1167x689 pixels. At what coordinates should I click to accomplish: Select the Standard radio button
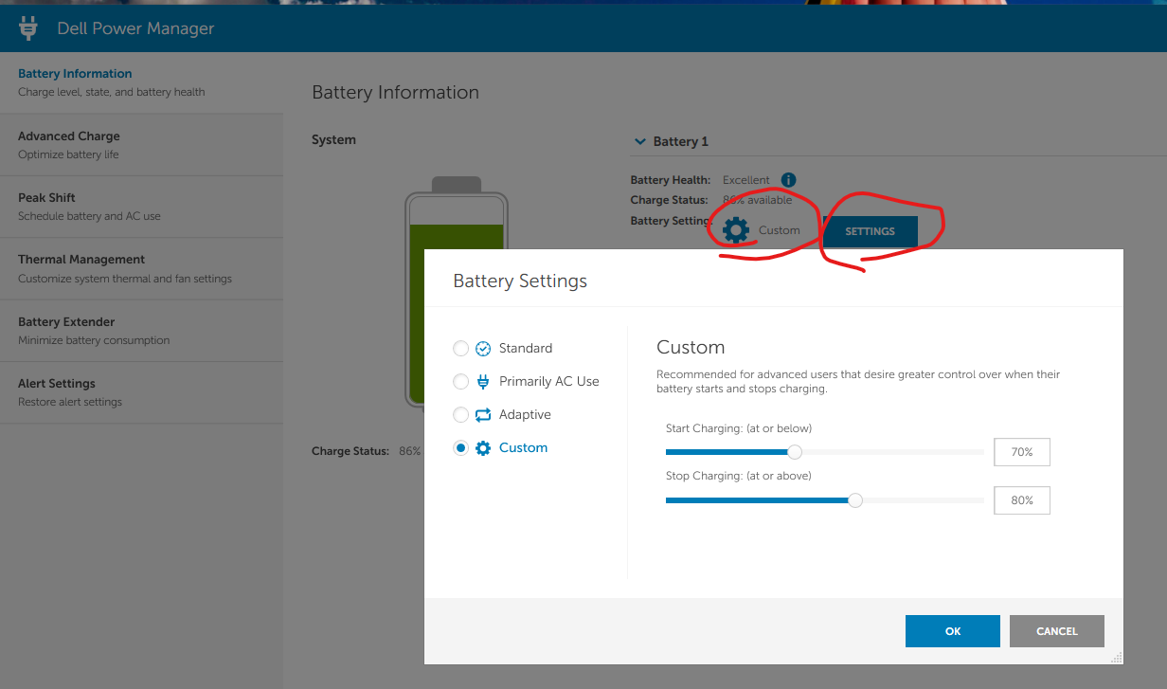pos(460,349)
